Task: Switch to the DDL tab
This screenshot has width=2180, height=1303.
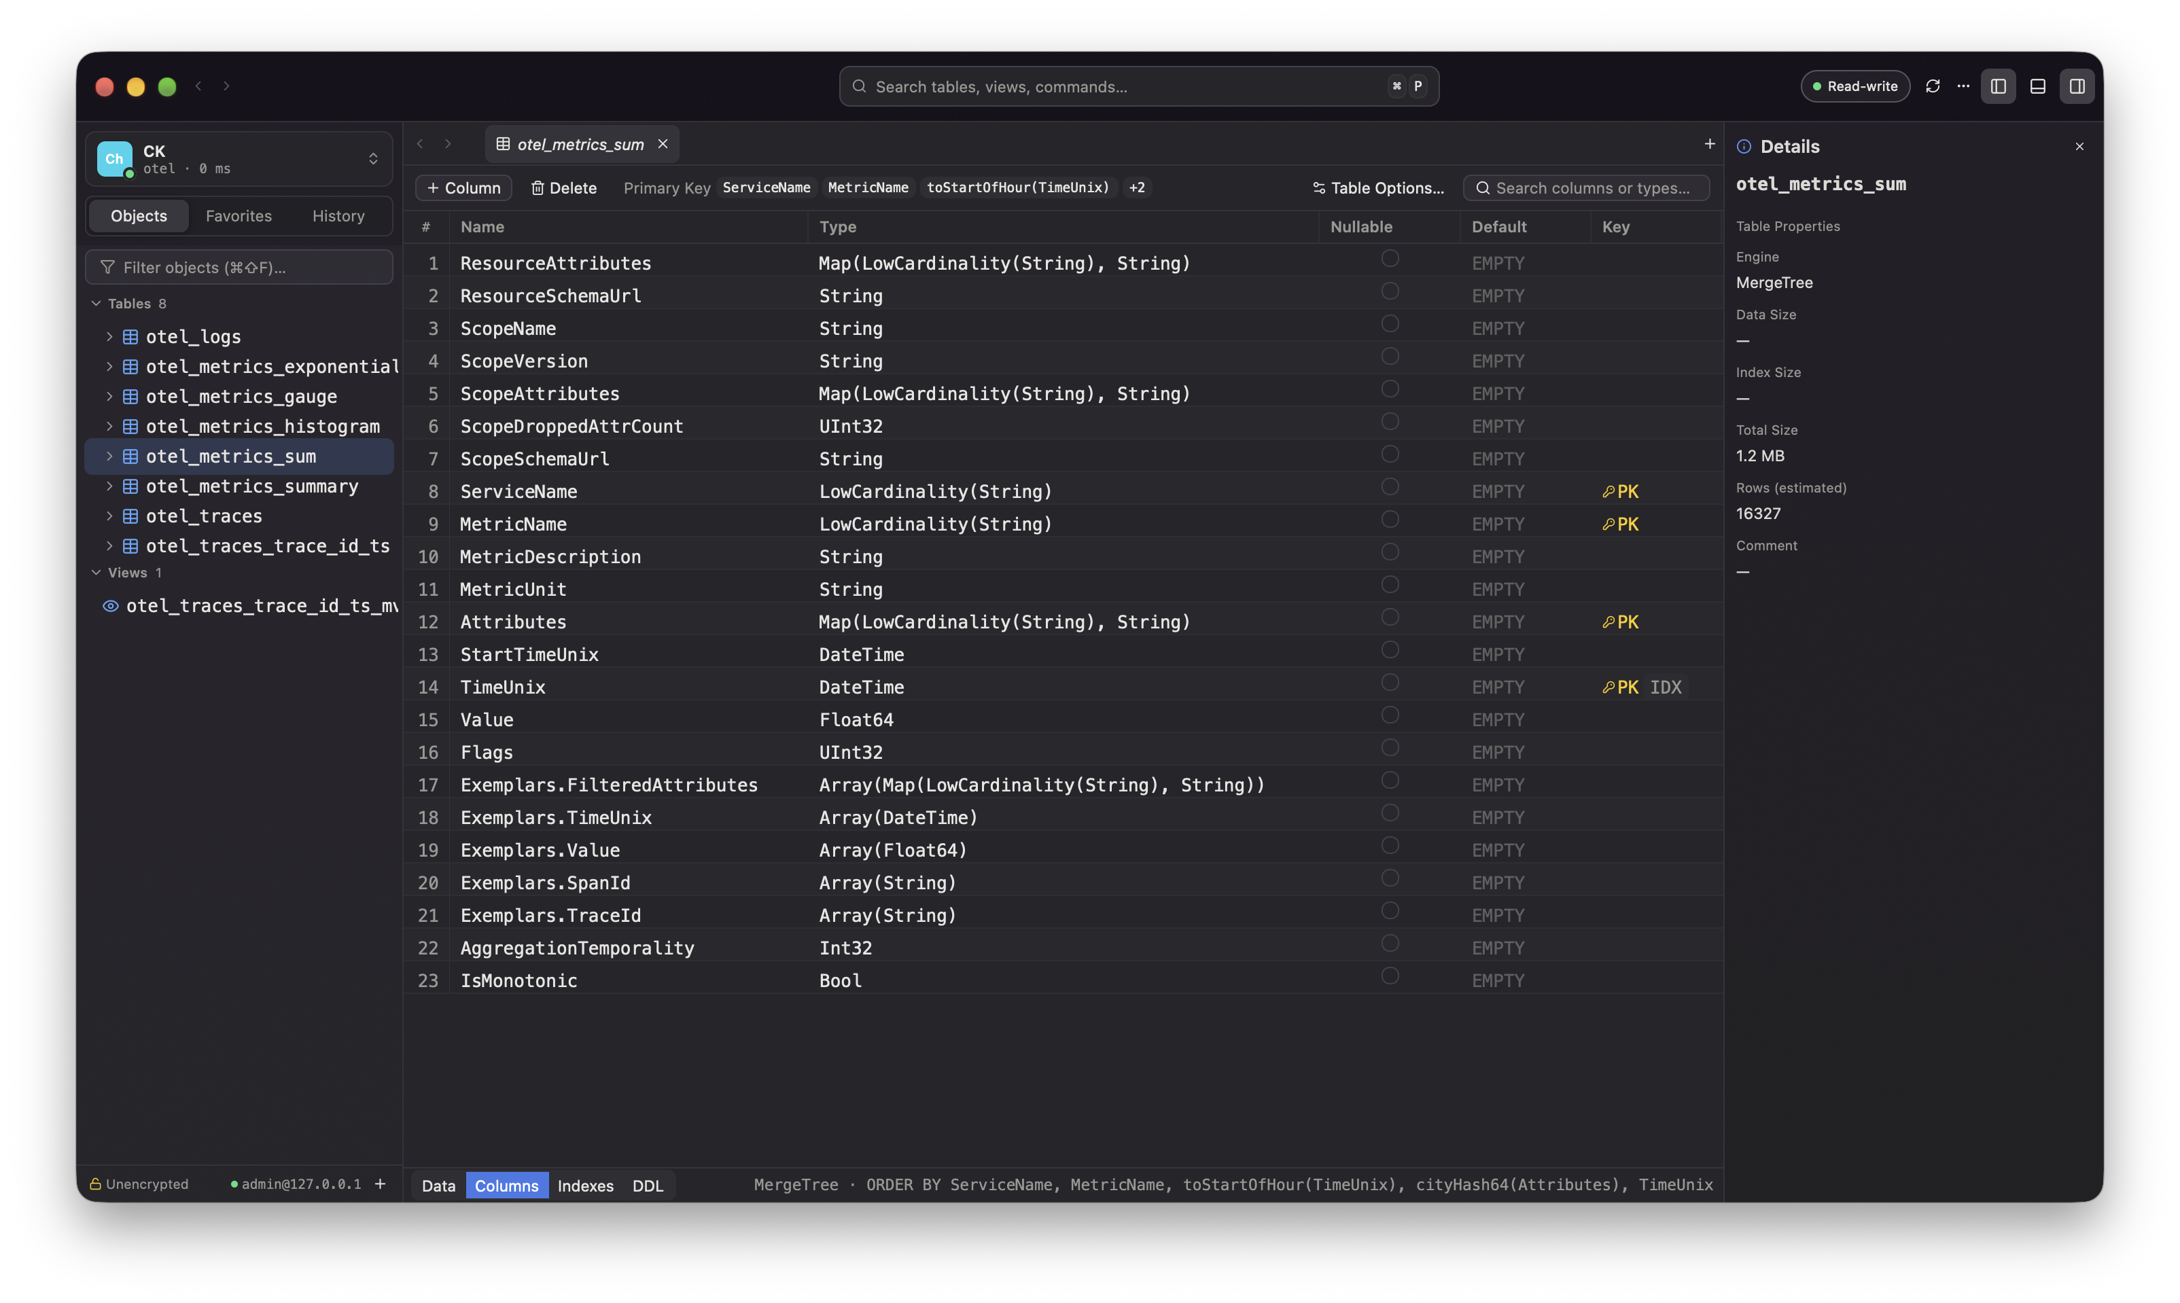Action: coord(648,1185)
